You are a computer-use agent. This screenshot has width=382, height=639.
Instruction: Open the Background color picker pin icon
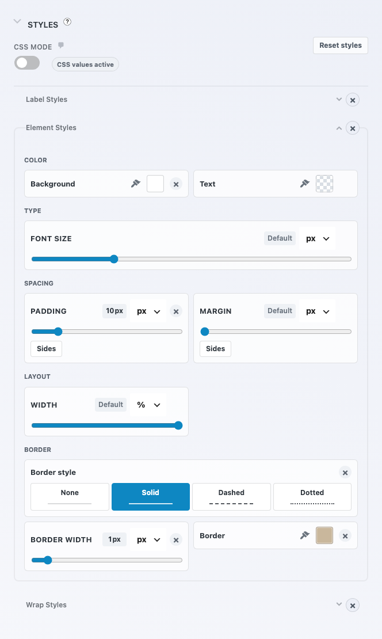136,184
